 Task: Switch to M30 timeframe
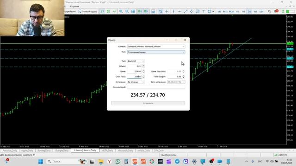coord(231,12)
